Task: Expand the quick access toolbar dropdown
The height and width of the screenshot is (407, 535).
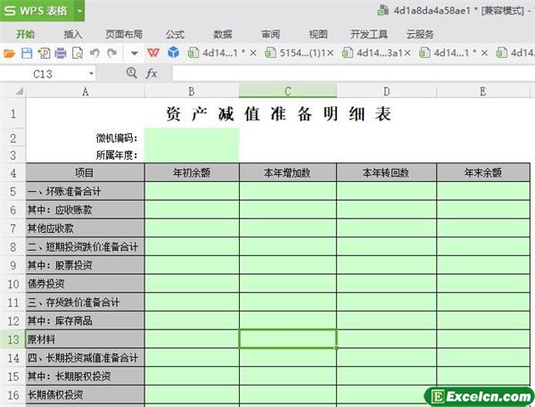Action: point(134,54)
